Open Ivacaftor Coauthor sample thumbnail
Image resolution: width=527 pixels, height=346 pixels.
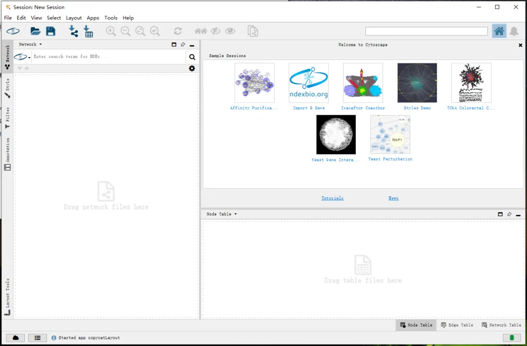point(363,82)
